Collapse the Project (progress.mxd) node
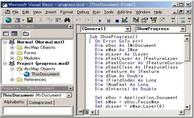The image size is (194, 118). click(x=5, y=64)
